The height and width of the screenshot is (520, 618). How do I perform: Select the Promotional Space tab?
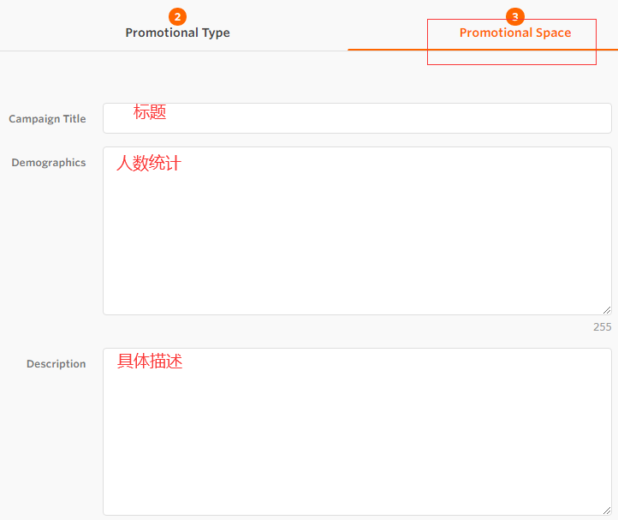point(514,33)
